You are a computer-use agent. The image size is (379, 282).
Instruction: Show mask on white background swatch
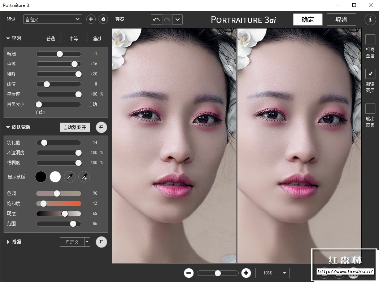55,177
